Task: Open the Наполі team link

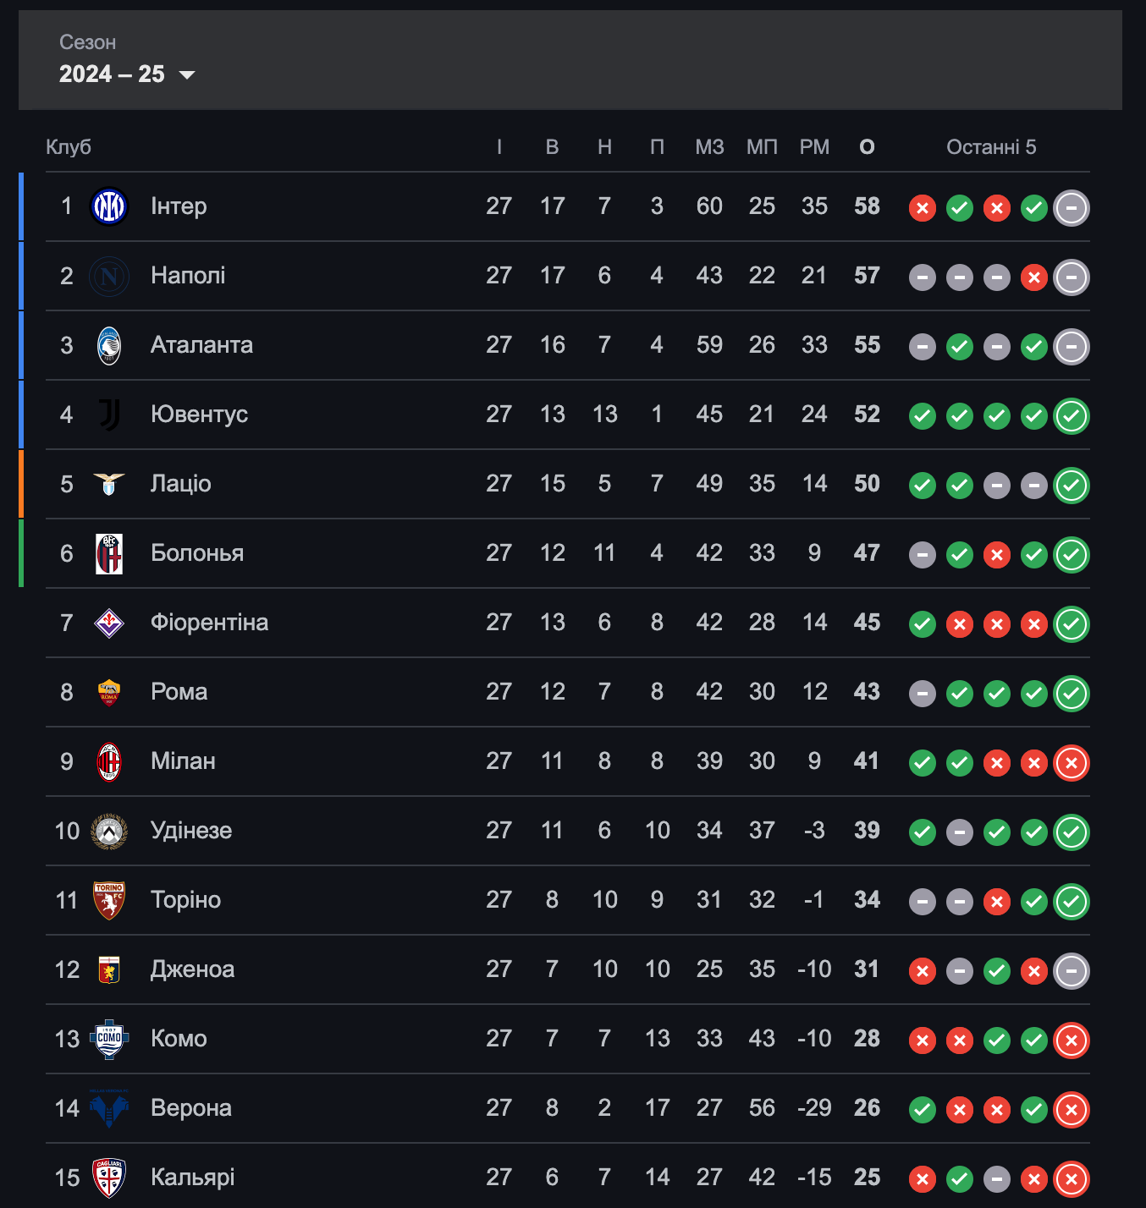Action: [188, 276]
